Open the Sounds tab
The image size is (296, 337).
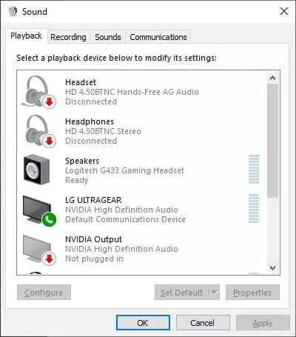pyautogui.click(x=108, y=37)
